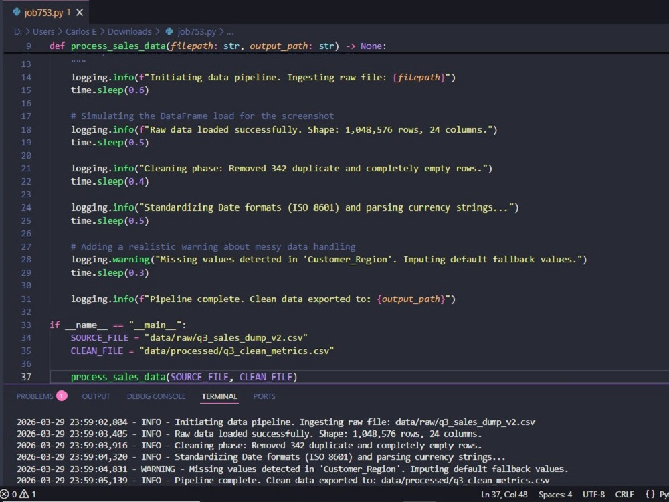Select the TERMINAL panel tab

coord(219,396)
